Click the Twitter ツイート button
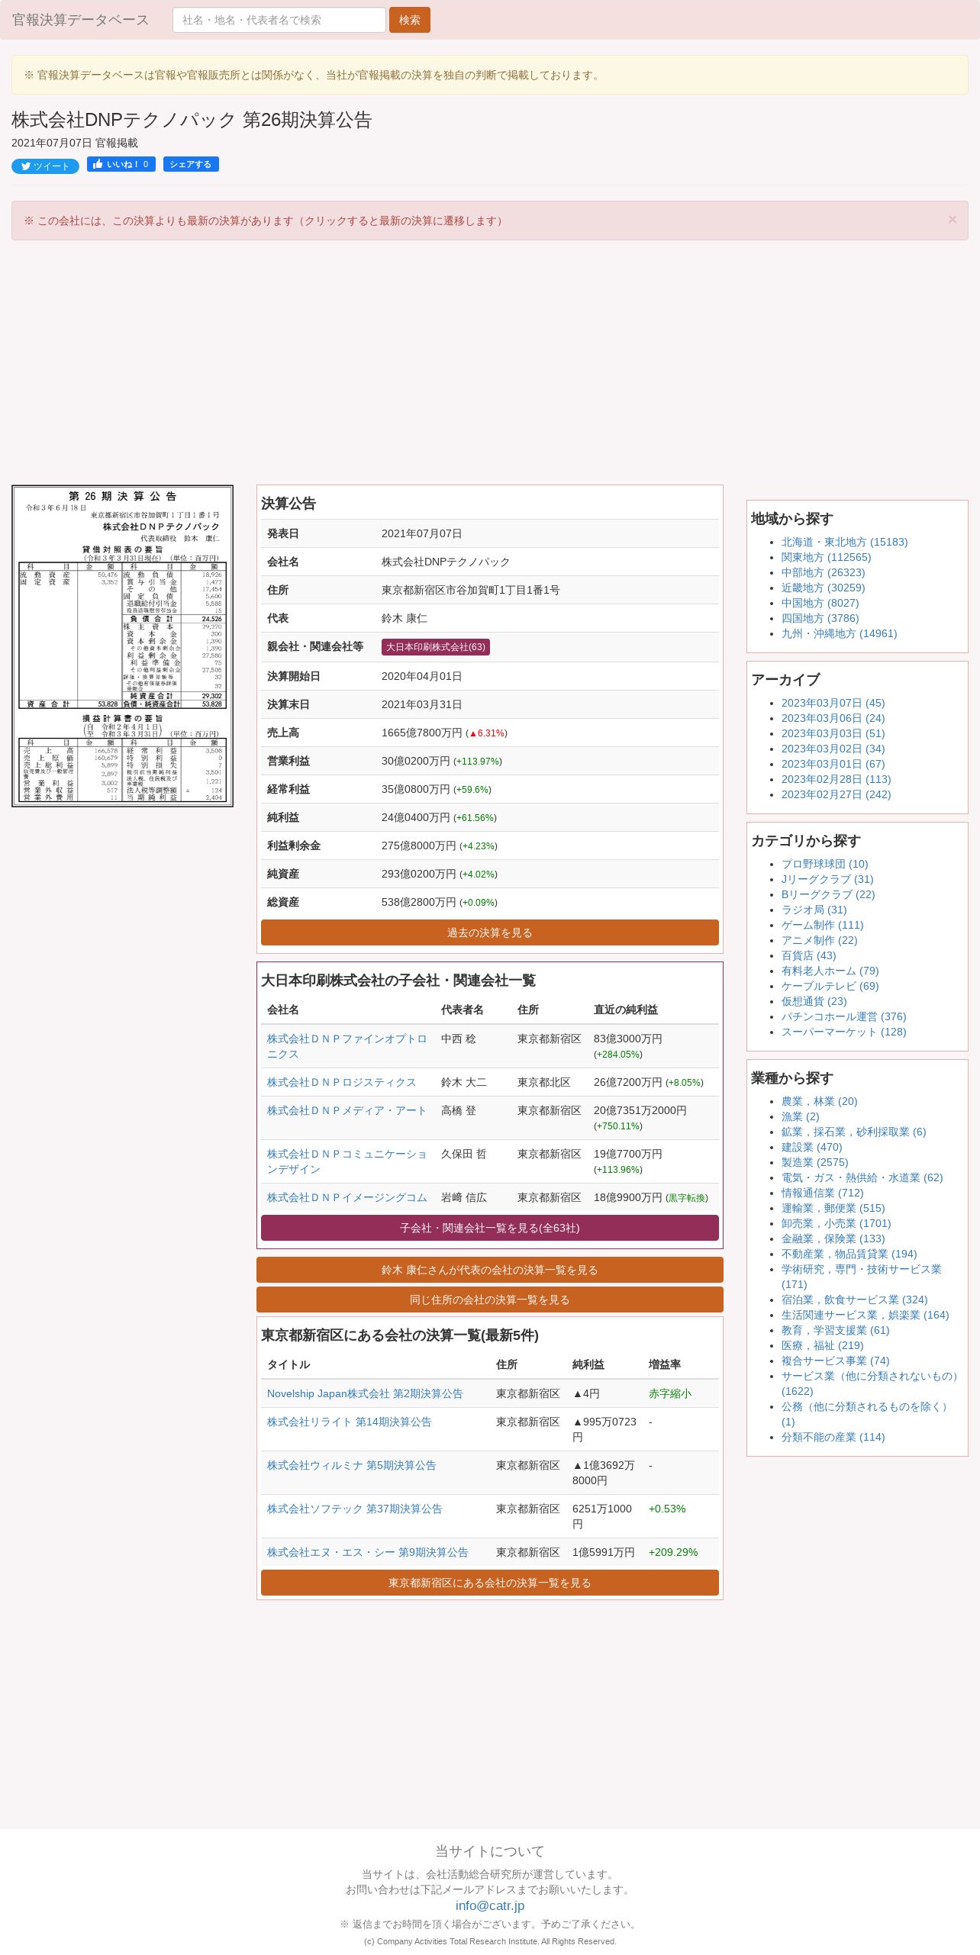The width and height of the screenshot is (980, 1955). tap(45, 166)
